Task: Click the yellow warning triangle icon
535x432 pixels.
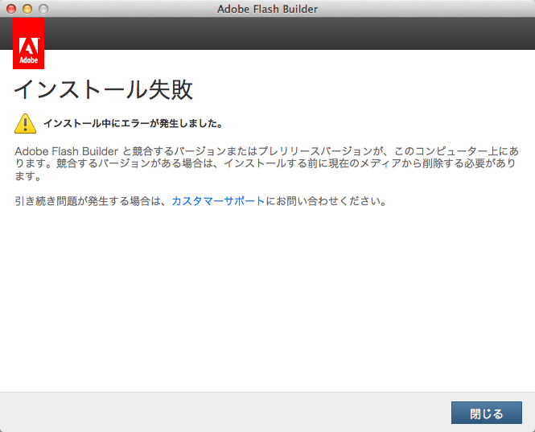Action: point(25,124)
